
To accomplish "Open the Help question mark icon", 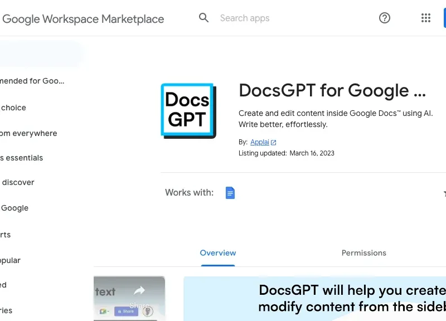I will (385, 18).
